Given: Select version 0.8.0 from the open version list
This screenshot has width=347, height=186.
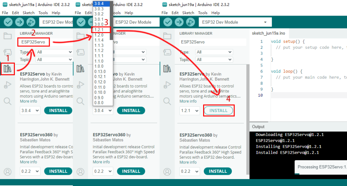Looking at the screenshot, I should point(101,103).
